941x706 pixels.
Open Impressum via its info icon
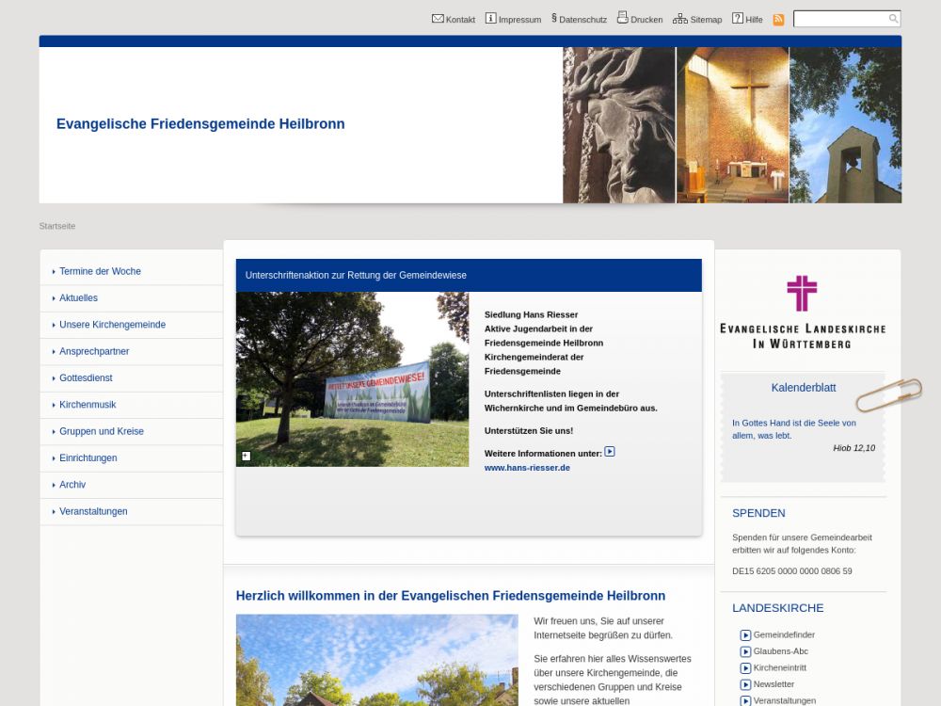[490, 19]
